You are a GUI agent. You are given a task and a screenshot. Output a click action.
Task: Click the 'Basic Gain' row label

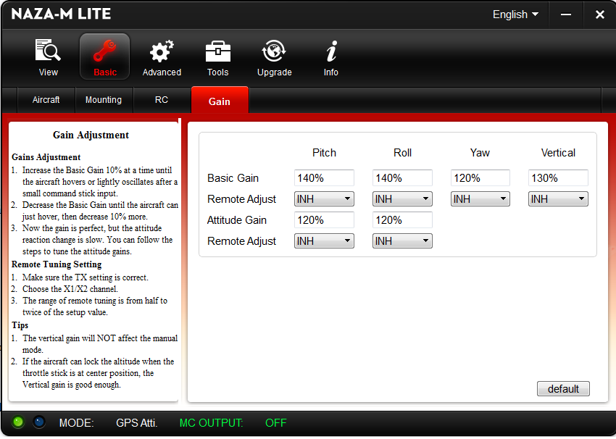point(233,178)
